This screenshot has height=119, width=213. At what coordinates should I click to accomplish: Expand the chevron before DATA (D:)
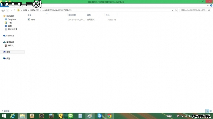point(29,10)
